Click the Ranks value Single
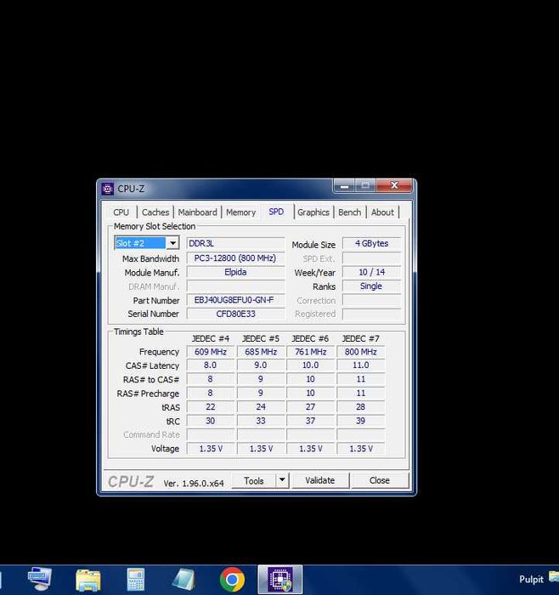This screenshot has width=559, height=595. [x=371, y=286]
